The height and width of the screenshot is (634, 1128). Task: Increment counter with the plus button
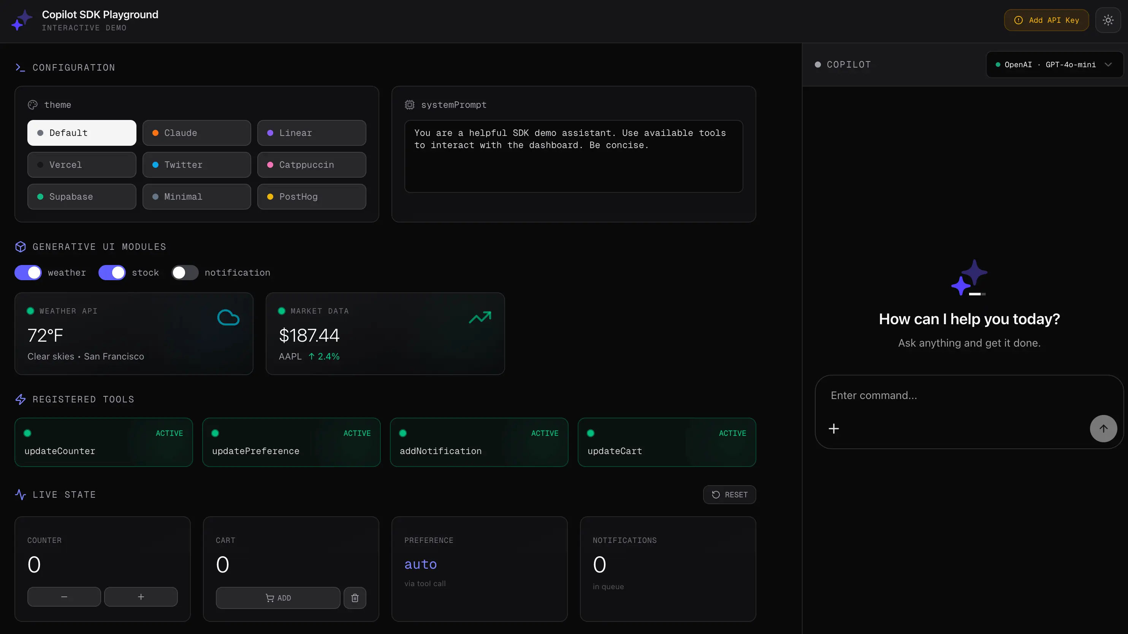(141, 597)
